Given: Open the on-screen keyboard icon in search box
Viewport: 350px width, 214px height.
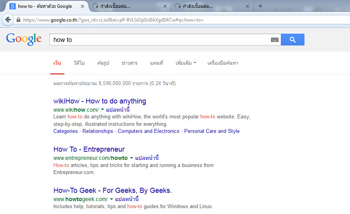Looking at the screenshot, I should pyautogui.click(x=275, y=40).
